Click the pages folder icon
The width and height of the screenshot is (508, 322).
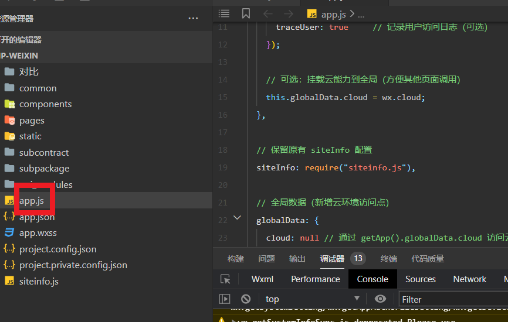(x=10, y=120)
